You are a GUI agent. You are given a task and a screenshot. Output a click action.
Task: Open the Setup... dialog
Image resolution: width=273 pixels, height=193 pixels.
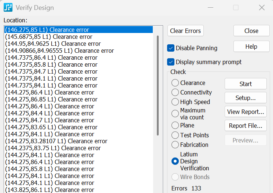click(246, 97)
